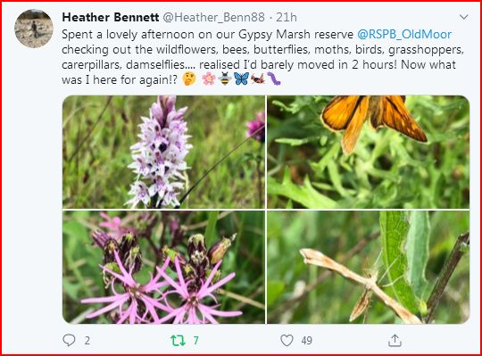The image size is (482, 356).
Task: Open the pink ragged robin photo
Action: click(x=163, y=267)
